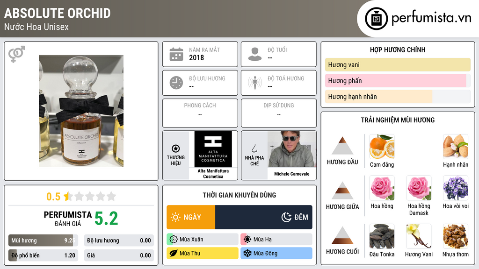Click the Hương vani accord bar
The height and width of the screenshot is (269, 479).
point(398,64)
